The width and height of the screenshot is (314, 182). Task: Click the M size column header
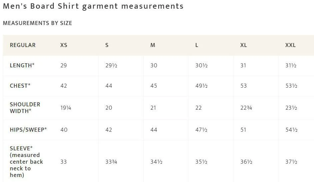[153, 45]
